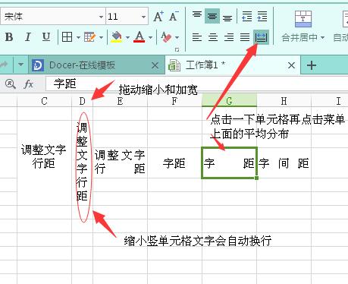Expand table style dropdown arrow
The width and height of the screenshot is (348, 284).
click(101, 37)
